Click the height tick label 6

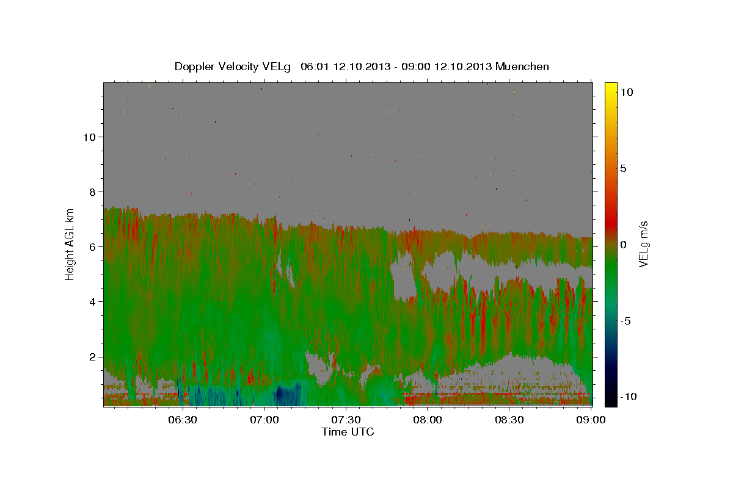[93, 246]
